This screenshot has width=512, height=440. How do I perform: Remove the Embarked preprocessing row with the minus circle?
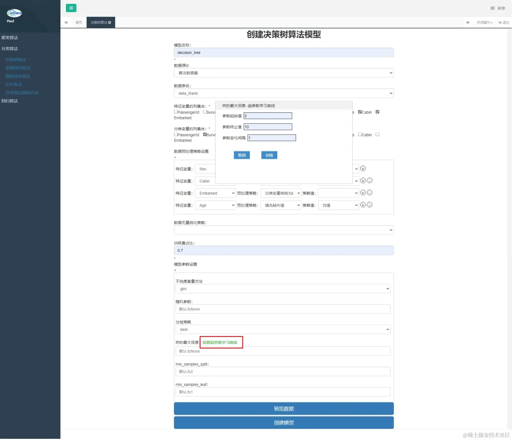pos(369,193)
